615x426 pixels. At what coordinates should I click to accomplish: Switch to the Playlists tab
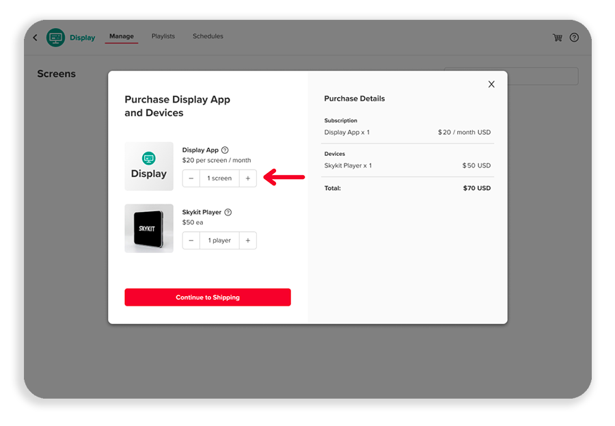[x=163, y=36]
